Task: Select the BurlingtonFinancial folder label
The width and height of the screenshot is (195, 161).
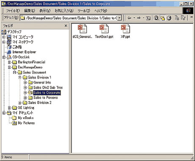Action: coord(31,62)
